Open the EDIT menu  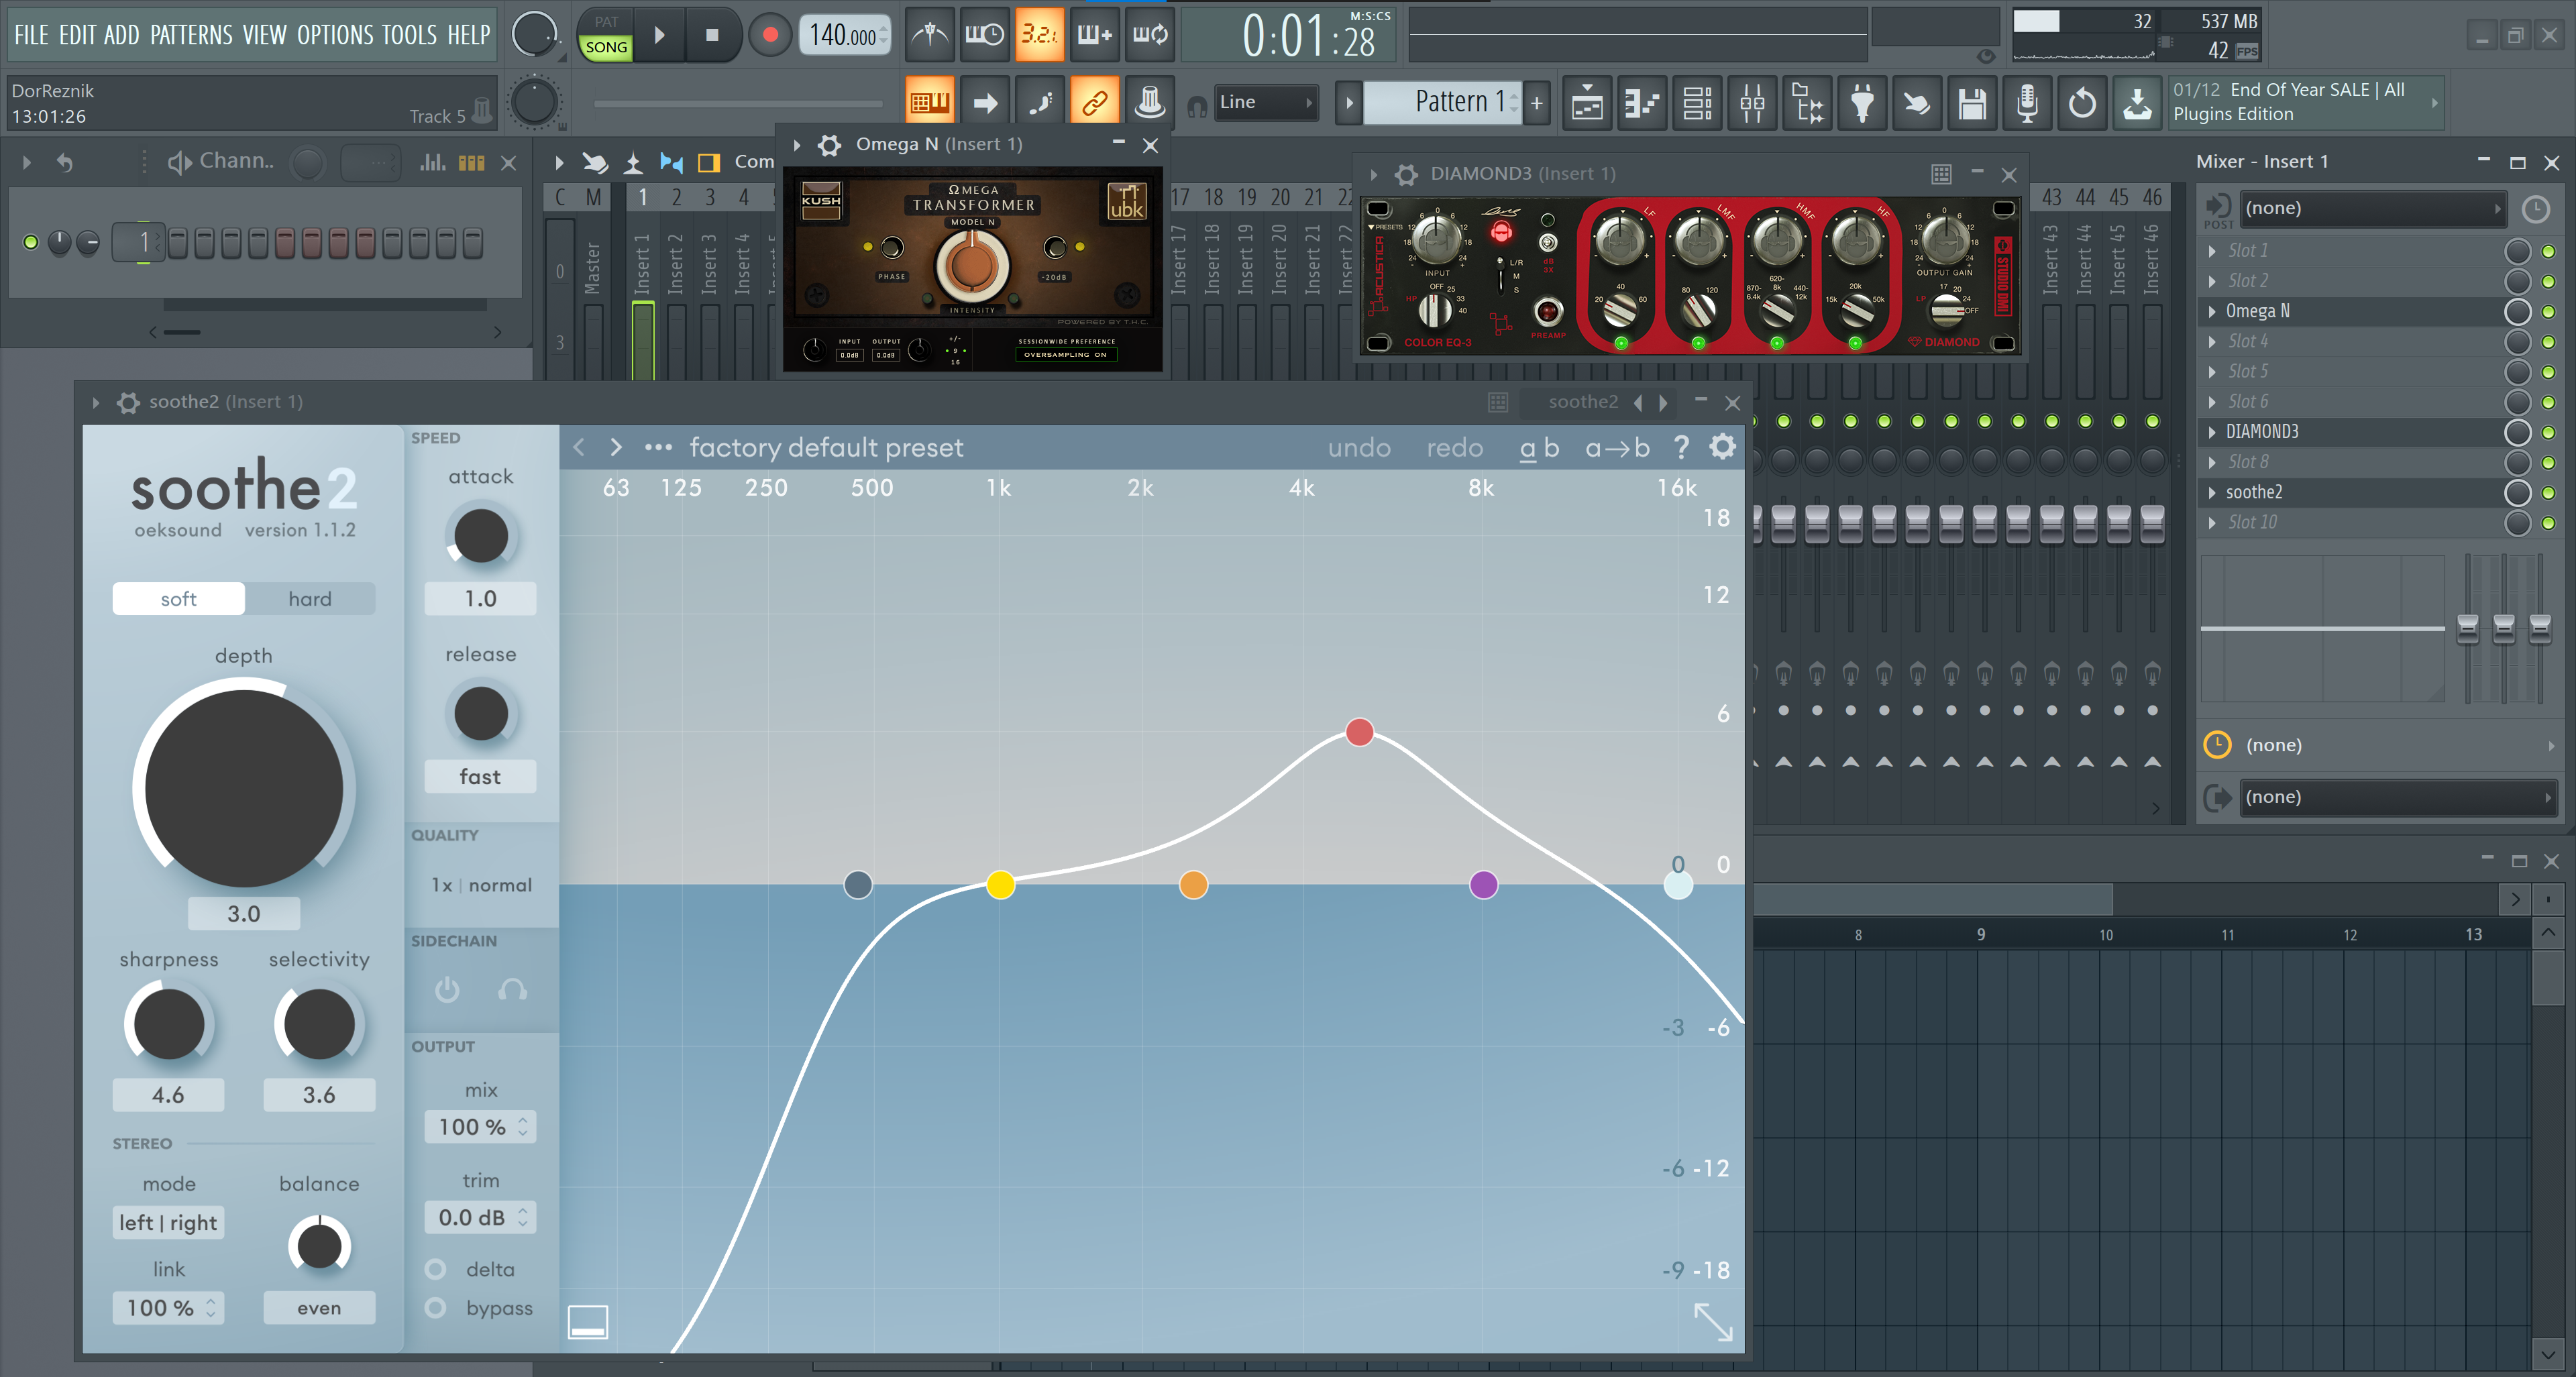(x=77, y=35)
